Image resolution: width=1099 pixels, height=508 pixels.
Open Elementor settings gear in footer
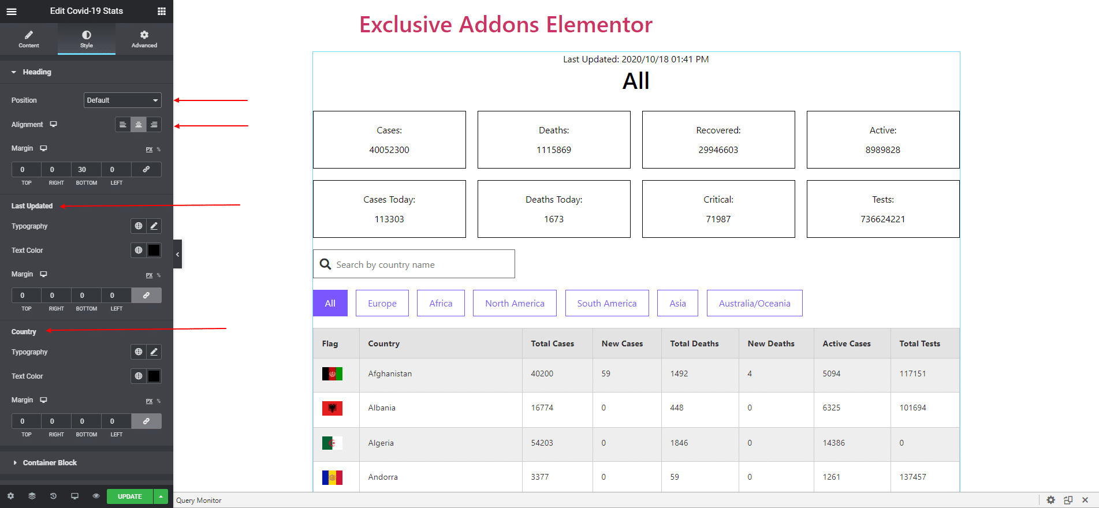[x=10, y=496]
